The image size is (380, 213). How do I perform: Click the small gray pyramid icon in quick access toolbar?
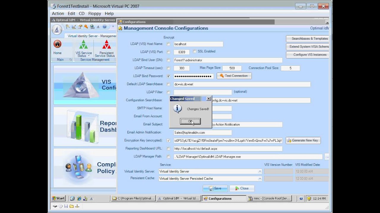98,27
